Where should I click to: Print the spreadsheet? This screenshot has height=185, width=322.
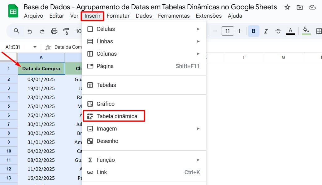click(x=54, y=31)
